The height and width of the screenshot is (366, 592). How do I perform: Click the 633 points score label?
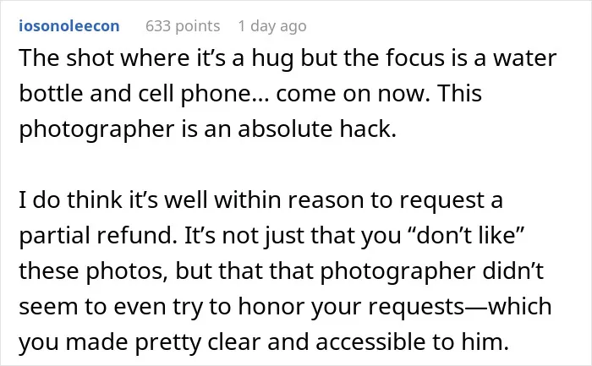183,26
